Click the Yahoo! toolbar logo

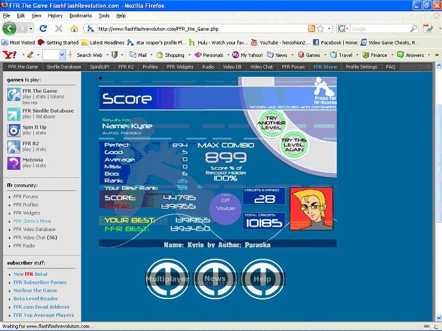[10, 55]
